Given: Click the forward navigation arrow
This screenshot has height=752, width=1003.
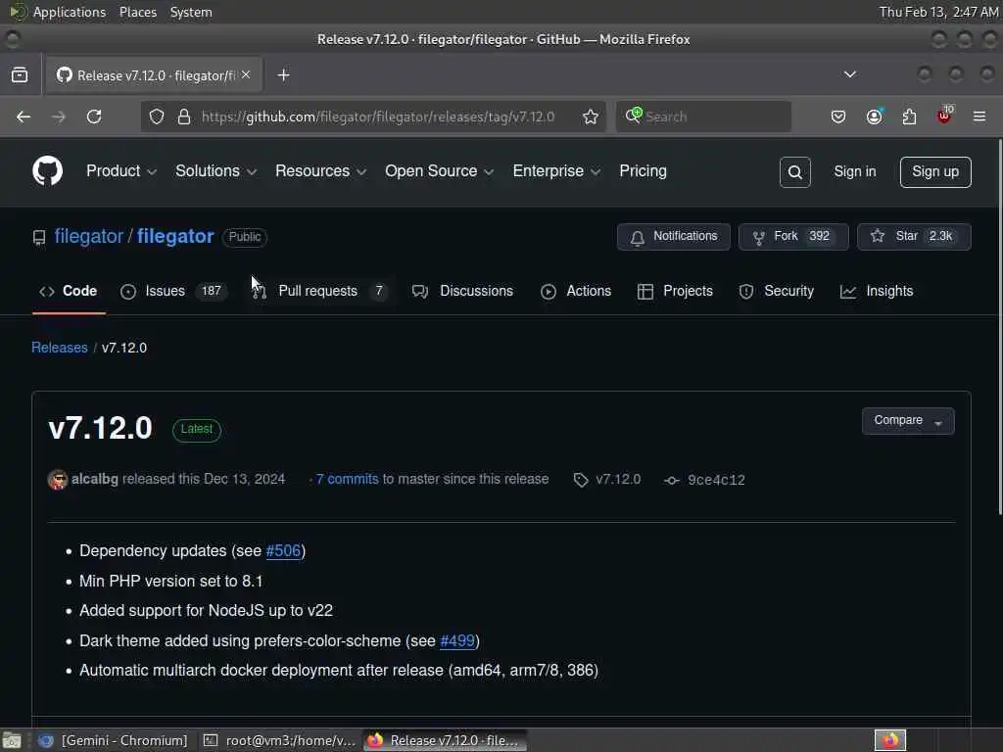Looking at the screenshot, I should coord(58,117).
